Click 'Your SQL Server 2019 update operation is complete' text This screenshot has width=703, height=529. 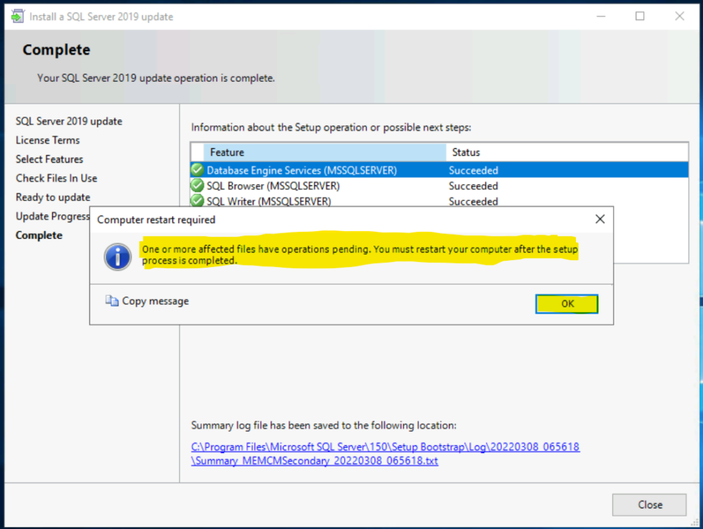coord(156,78)
